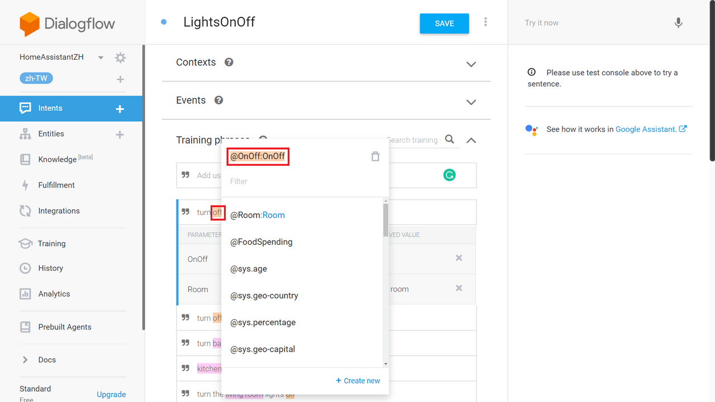Click the page vertical scrollbar thumb
Screen dimensions: 715x402
click(712, 81)
